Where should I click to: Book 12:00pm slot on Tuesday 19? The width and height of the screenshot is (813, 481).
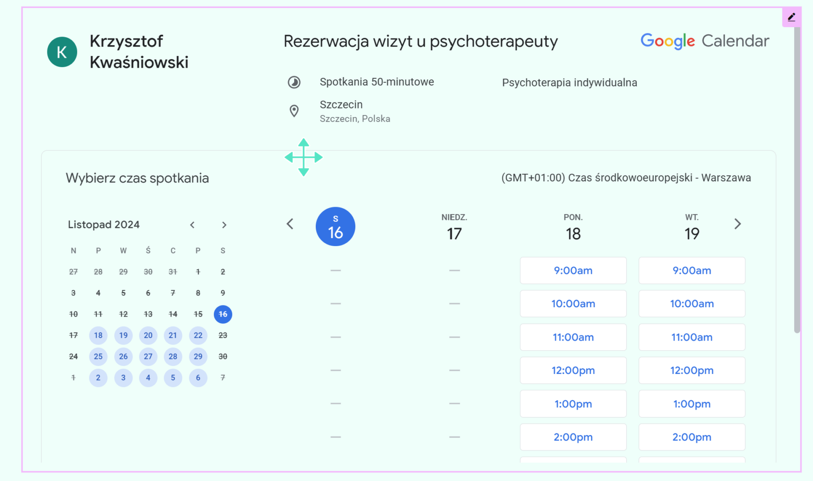(x=692, y=371)
